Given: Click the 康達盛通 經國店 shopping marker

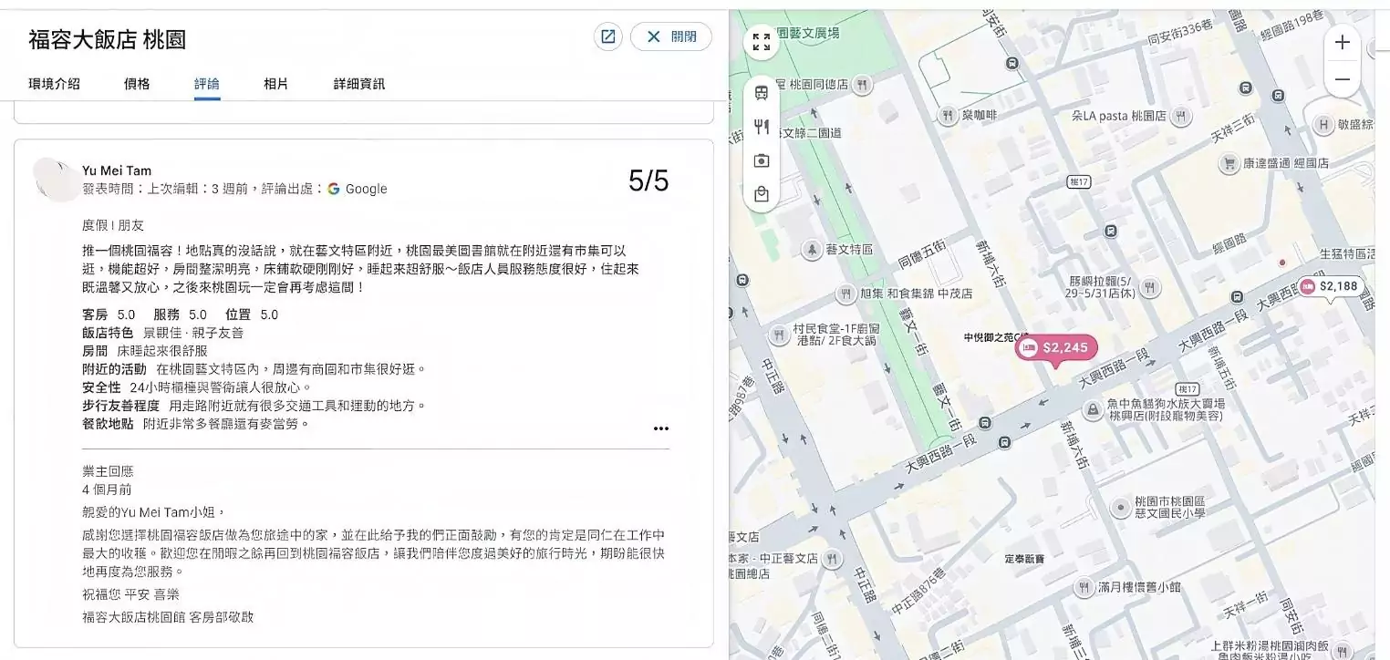Looking at the screenshot, I should pos(1229,163).
